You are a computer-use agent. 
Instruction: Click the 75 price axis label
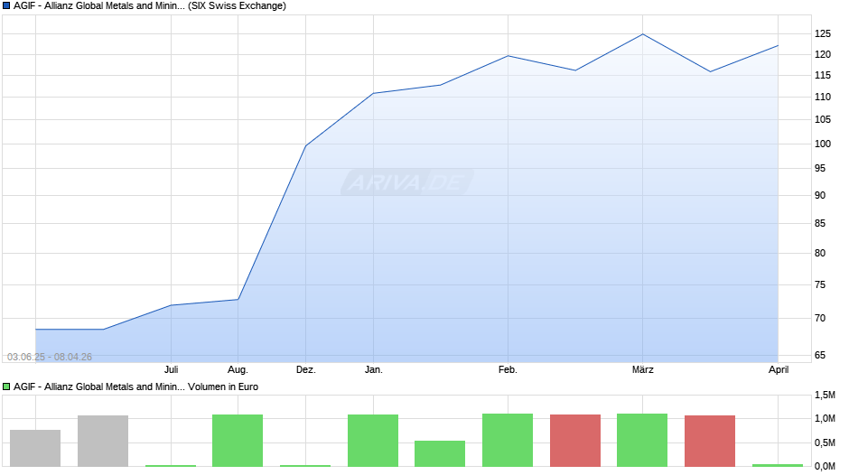(x=820, y=284)
